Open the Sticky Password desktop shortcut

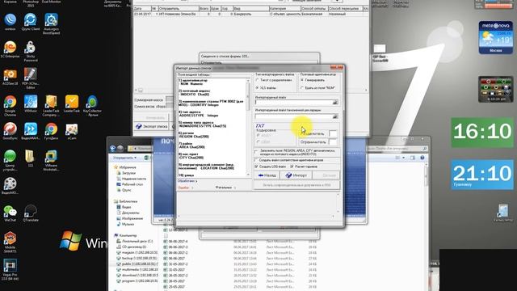(31, 51)
